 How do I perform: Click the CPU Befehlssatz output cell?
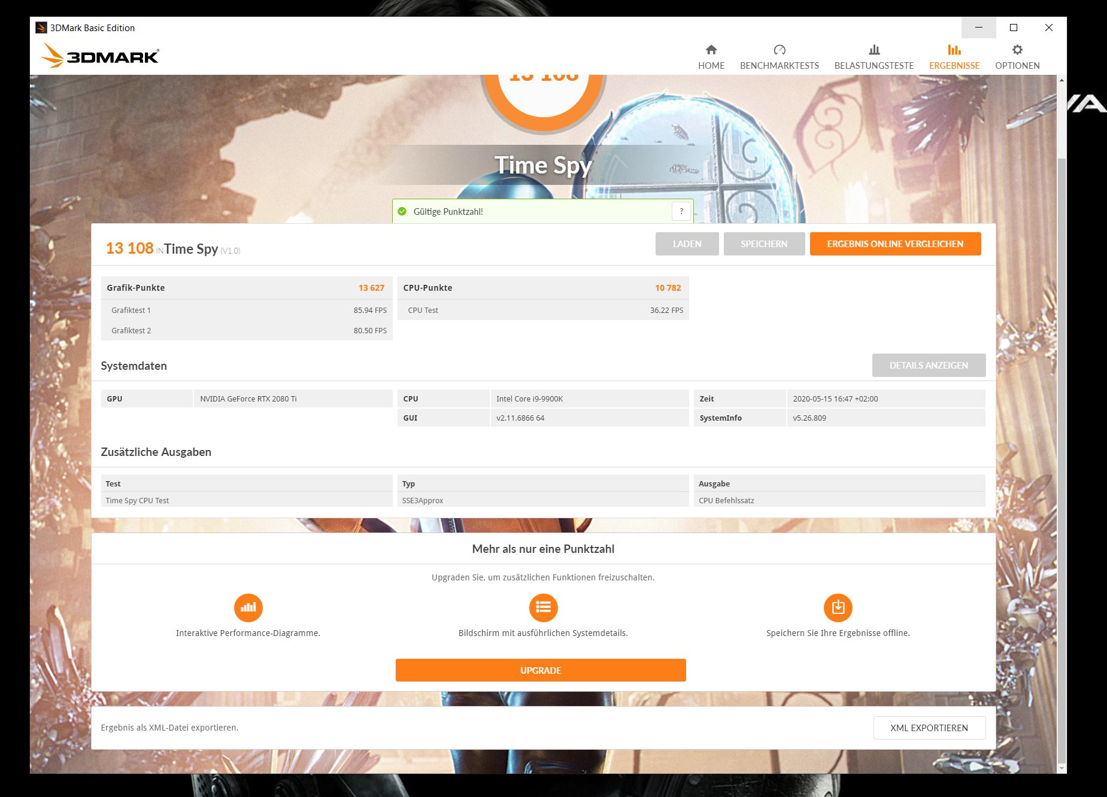click(839, 500)
